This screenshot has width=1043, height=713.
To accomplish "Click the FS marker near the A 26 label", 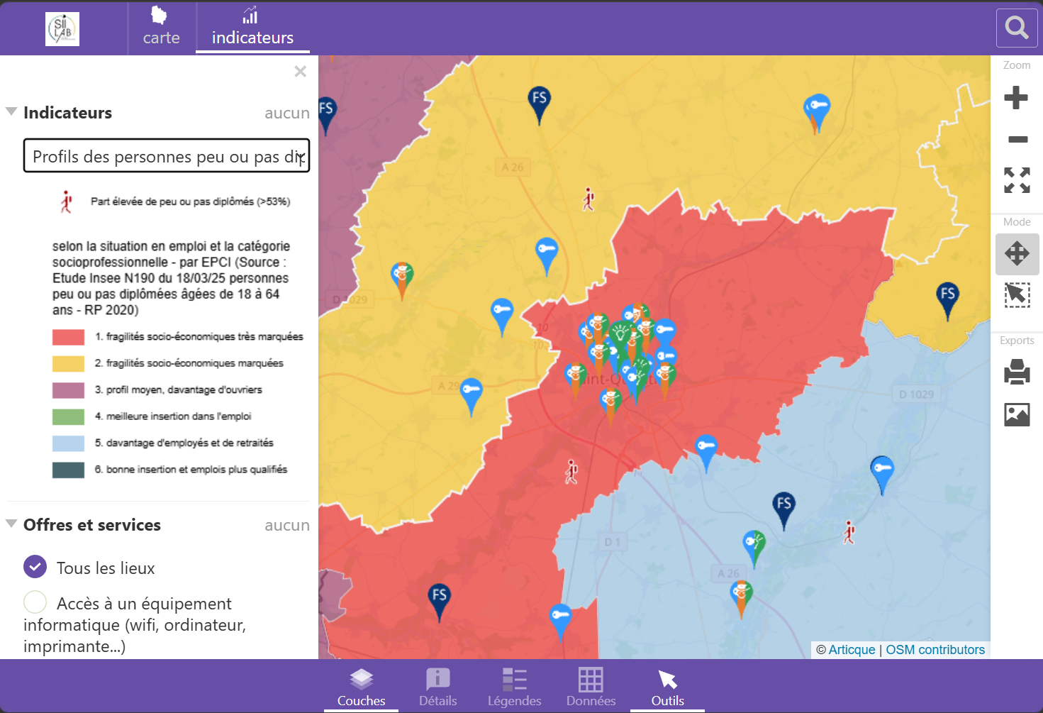I will coord(540,104).
